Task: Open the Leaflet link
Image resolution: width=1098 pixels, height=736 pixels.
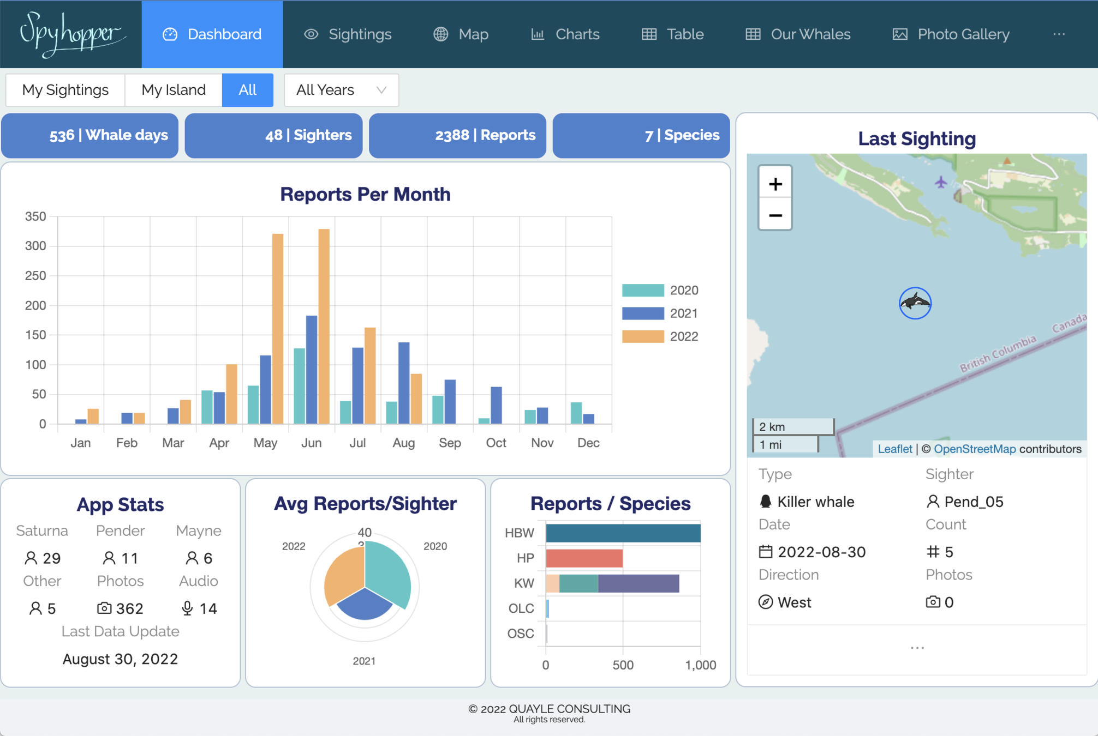Action: (x=894, y=449)
